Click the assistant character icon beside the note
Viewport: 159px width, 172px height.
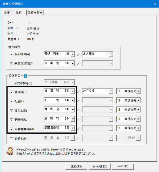coord(10,151)
